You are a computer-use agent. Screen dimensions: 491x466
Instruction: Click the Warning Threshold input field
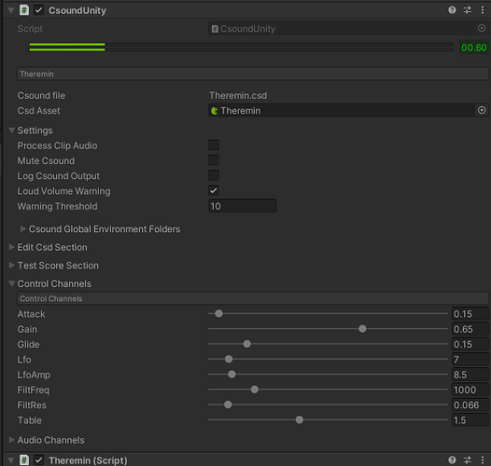[243, 206]
